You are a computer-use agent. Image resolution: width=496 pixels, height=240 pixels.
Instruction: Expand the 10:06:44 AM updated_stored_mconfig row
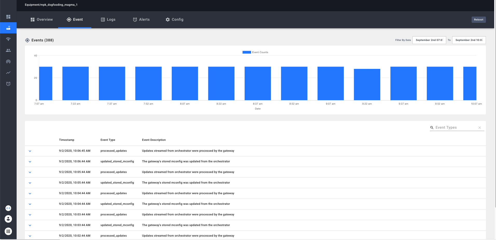coord(30,162)
